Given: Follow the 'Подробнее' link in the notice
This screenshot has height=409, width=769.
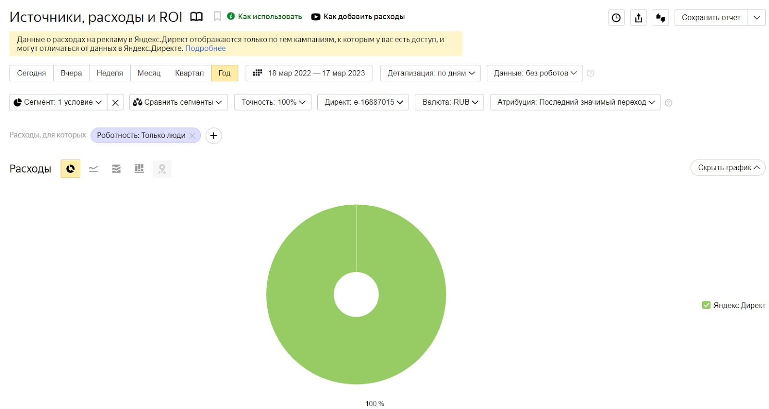Looking at the screenshot, I should point(206,49).
